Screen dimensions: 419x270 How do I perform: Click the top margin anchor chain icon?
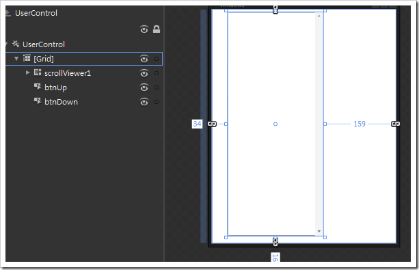tap(275, 10)
